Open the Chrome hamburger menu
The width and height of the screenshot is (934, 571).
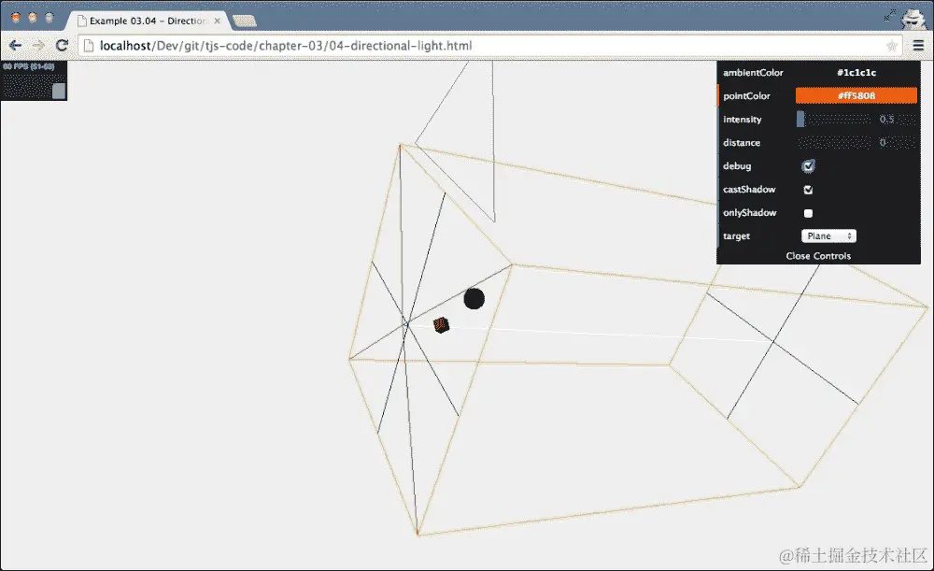918,45
